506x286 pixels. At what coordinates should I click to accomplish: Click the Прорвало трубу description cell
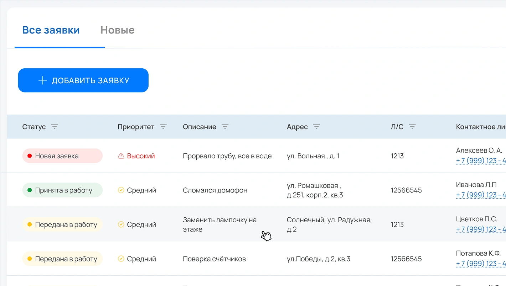[227, 156]
